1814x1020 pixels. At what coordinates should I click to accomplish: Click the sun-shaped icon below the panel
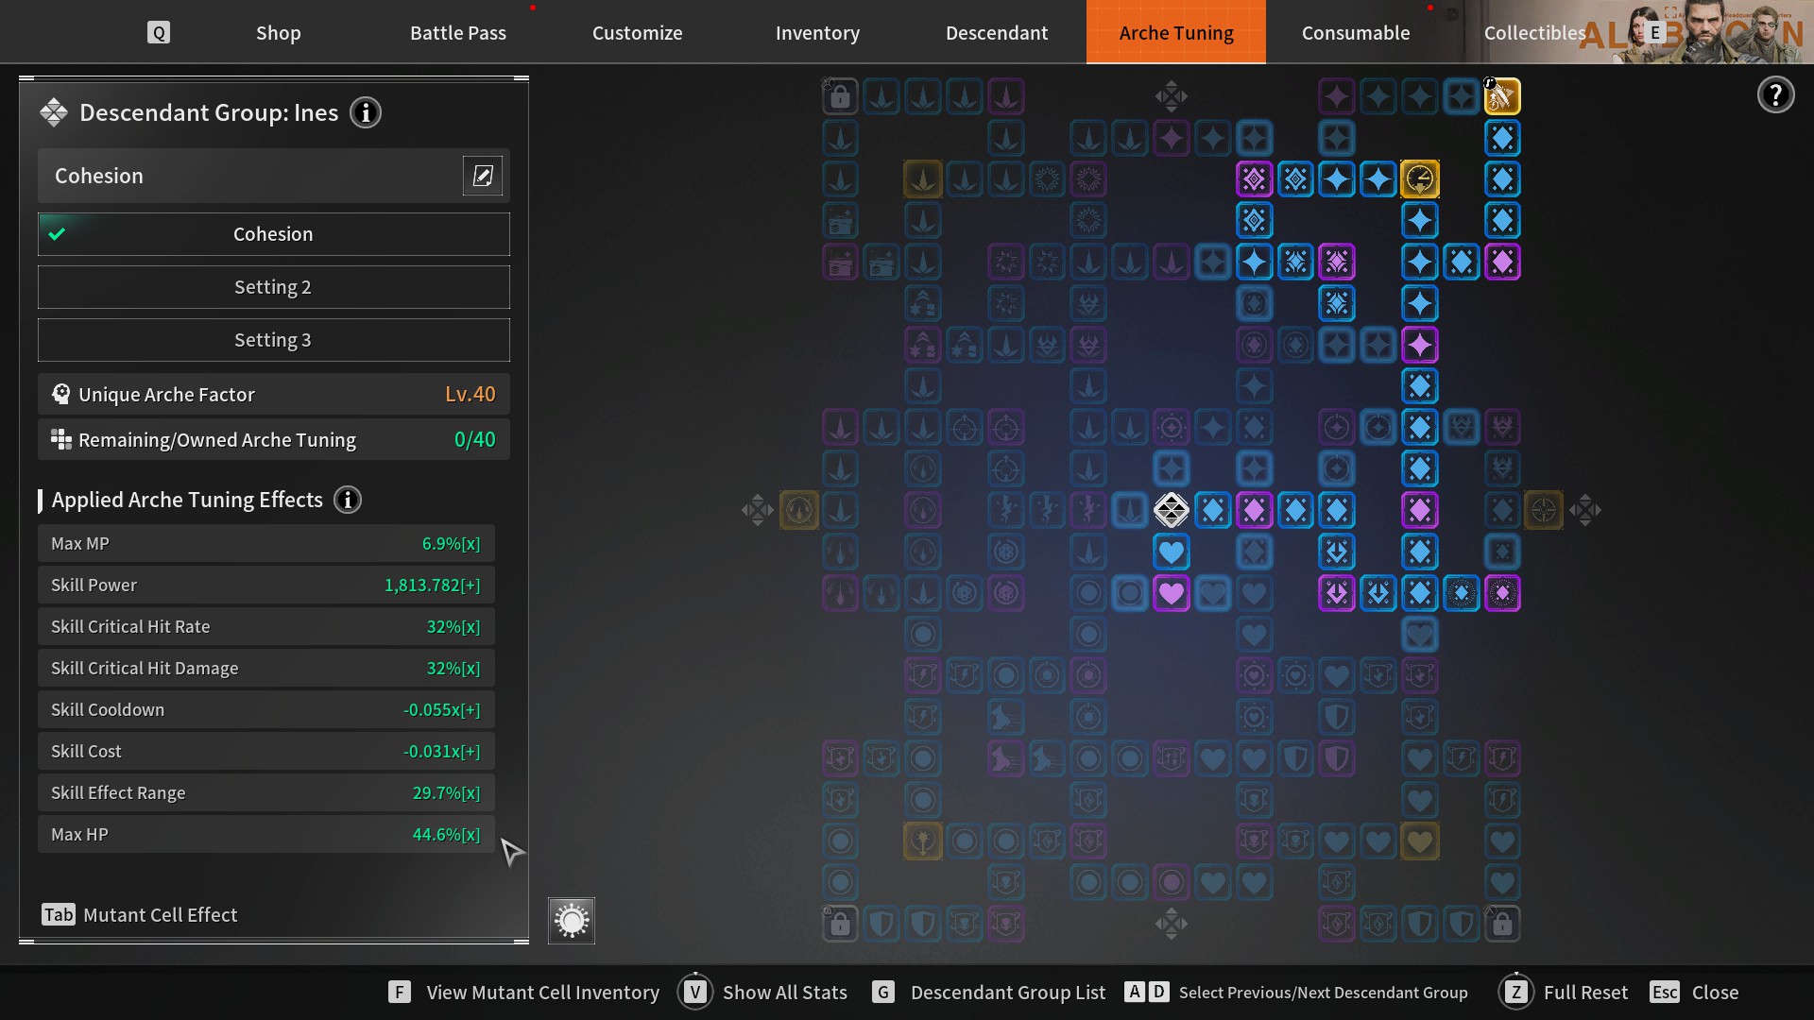(x=572, y=921)
